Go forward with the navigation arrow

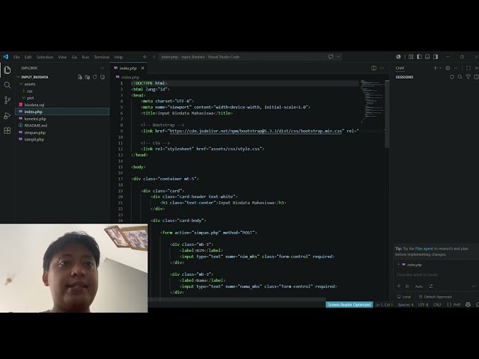(153, 57)
